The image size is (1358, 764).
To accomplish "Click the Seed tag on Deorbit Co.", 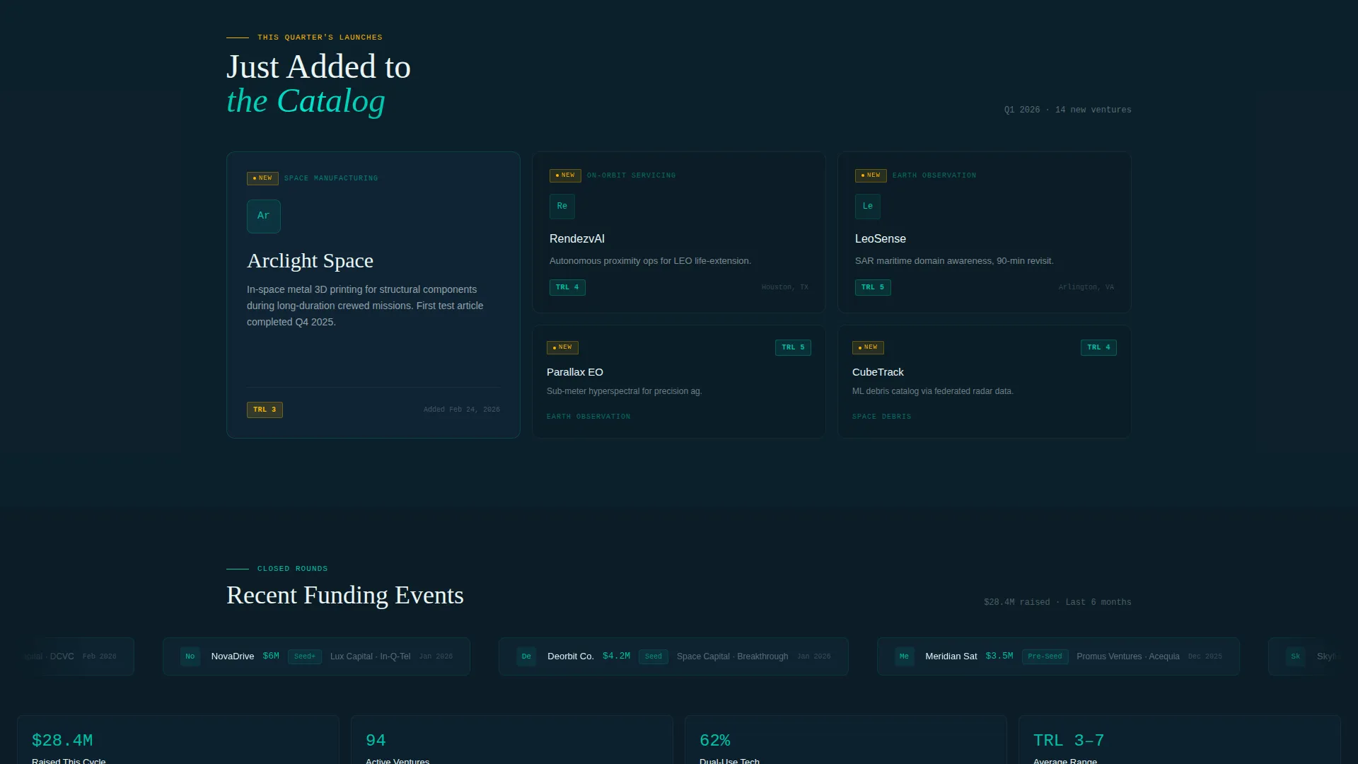I will pyautogui.click(x=654, y=656).
